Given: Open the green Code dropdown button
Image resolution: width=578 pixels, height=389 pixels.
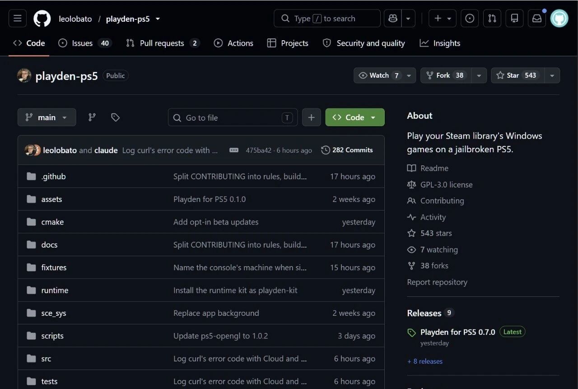Looking at the screenshot, I should point(355,117).
